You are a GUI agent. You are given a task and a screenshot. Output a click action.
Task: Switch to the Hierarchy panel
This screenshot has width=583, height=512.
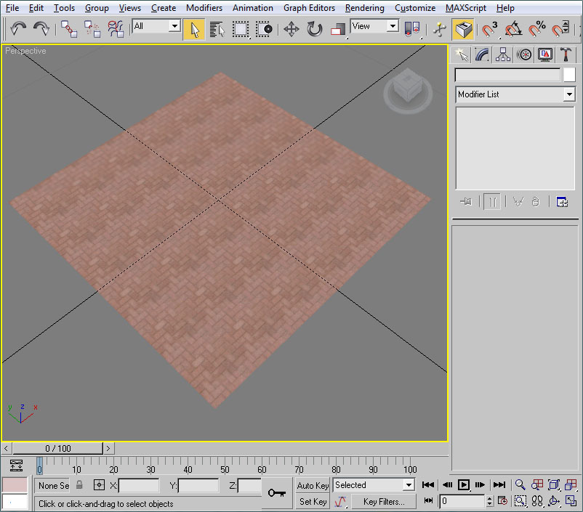click(x=502, y=54)
